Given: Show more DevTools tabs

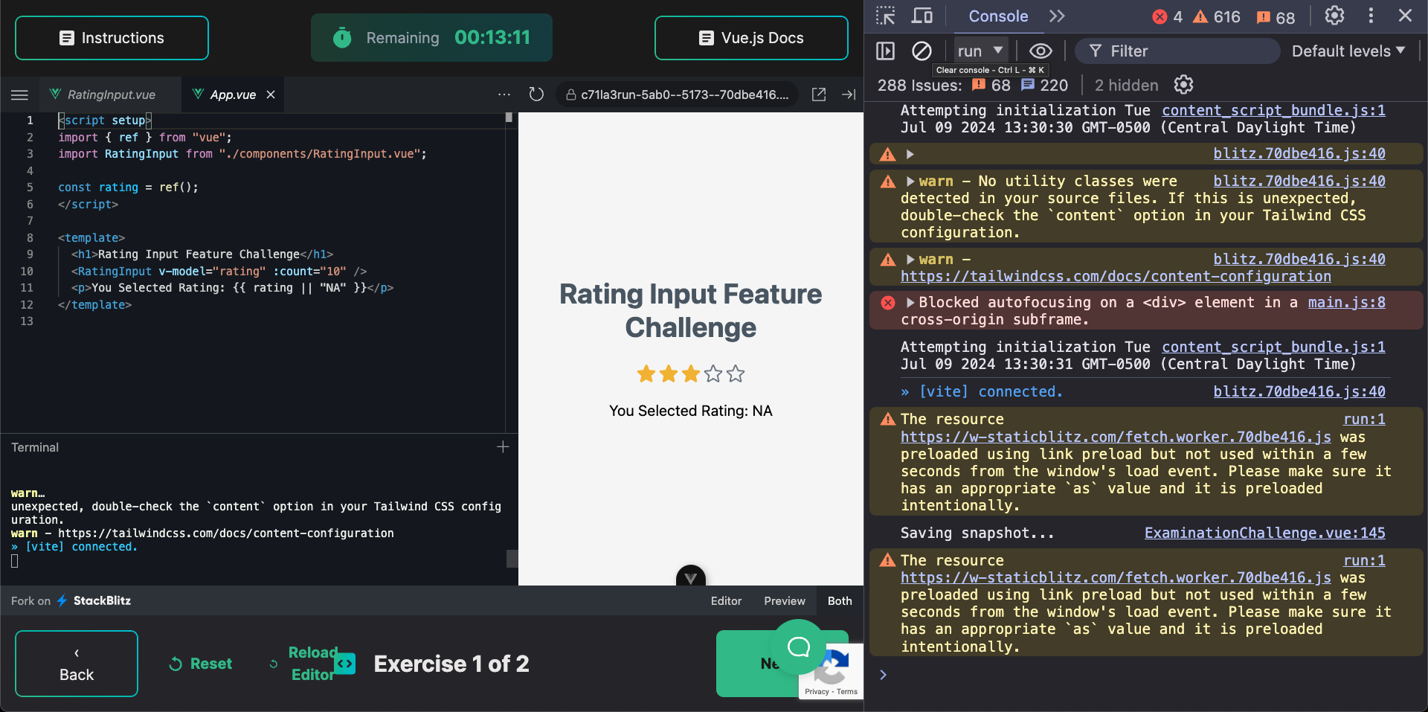Looking at the screenshot, I should click(x=1057, y=16).
